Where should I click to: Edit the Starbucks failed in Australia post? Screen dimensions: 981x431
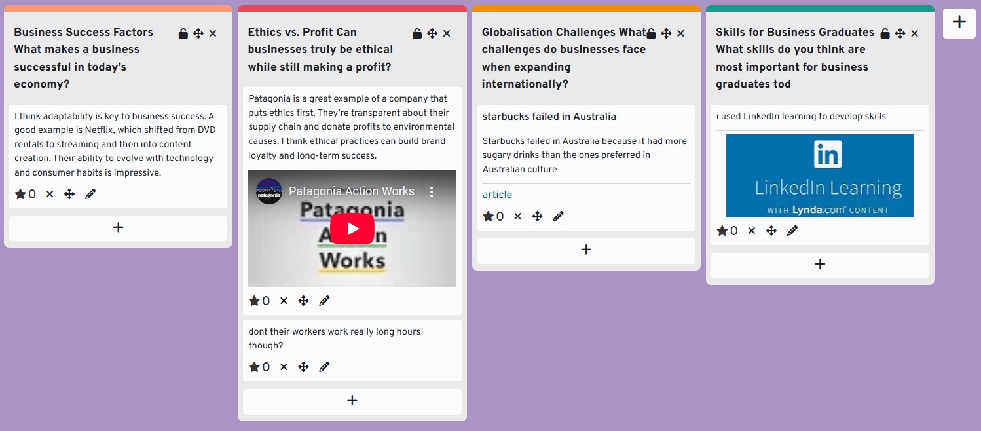click(x=559, y=216)
